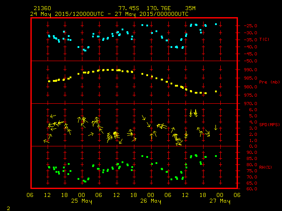Click the -50.0 temperature tick label
The width and height of the screenshot is (282, 211).
coord(250,61)
